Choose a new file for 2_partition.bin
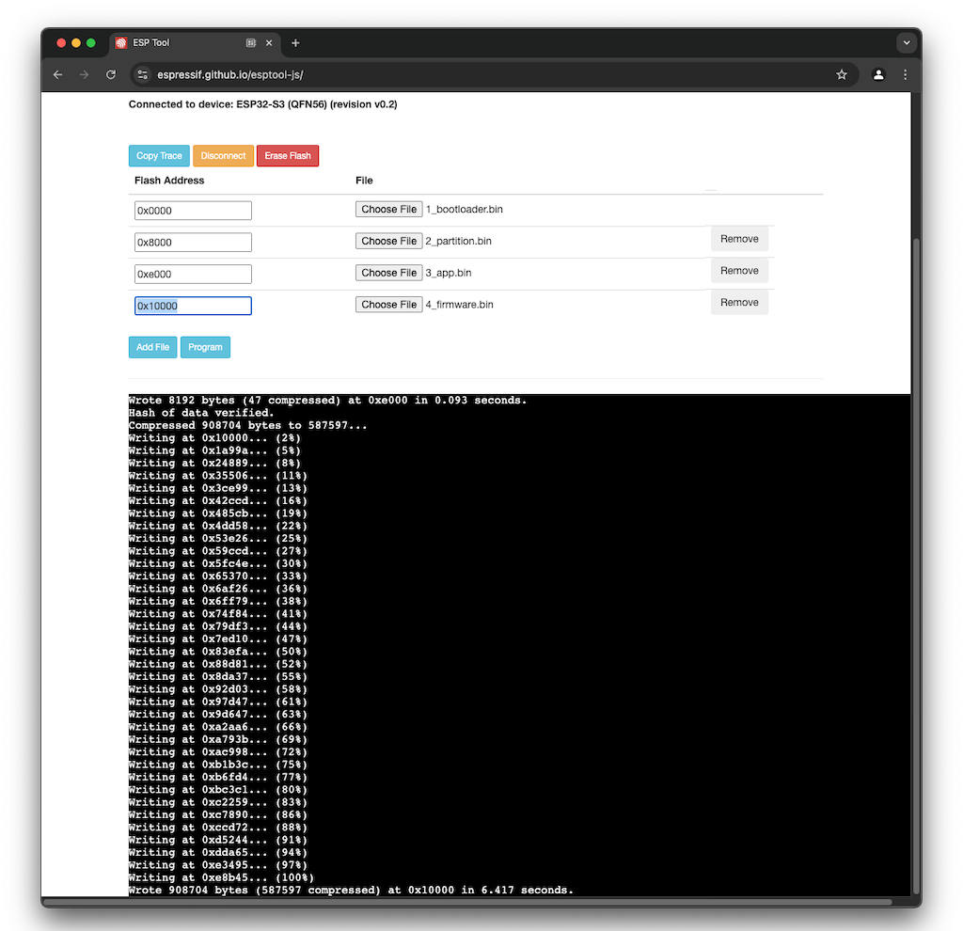The width and height of the screenshot is (963, 931). (388, 241)
